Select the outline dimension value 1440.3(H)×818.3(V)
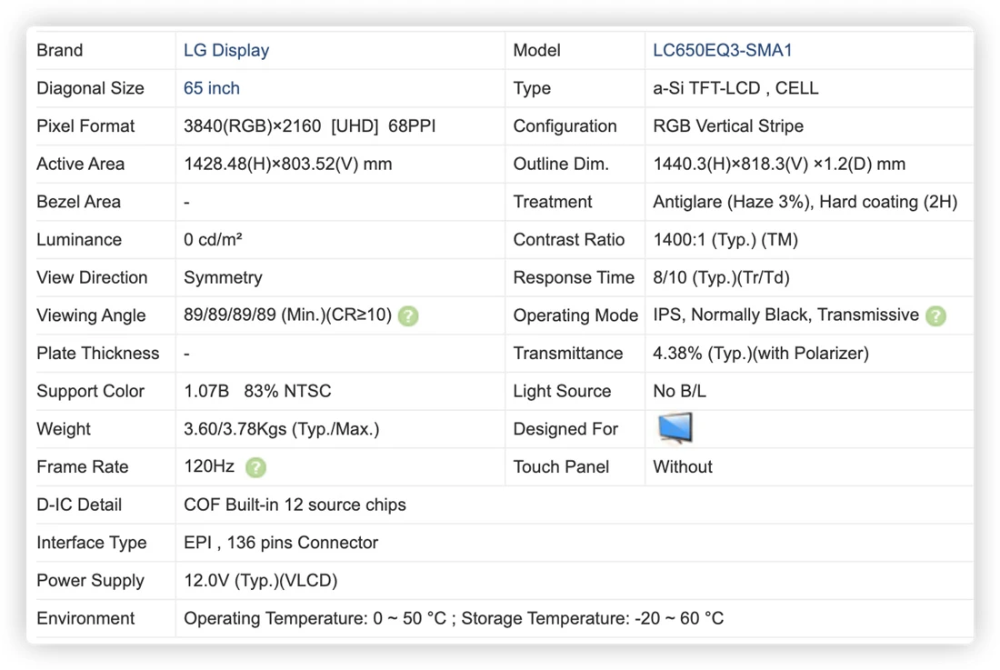 [x=731, y=164]
